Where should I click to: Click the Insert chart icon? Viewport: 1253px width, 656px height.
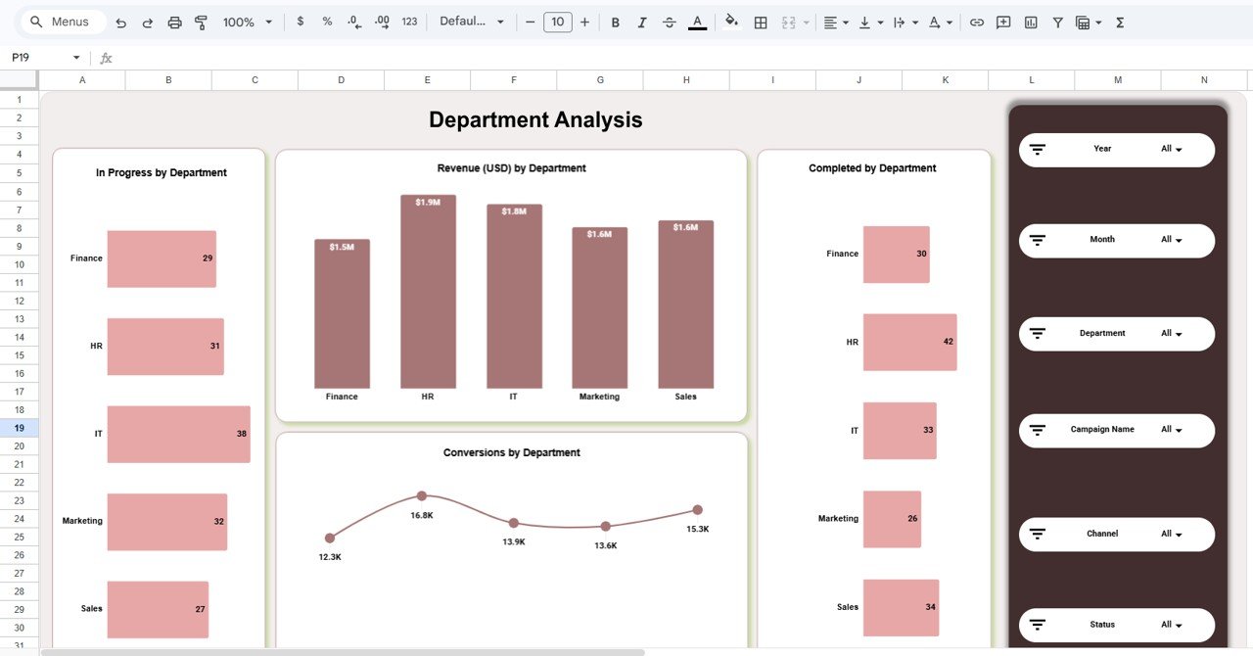click(1030, 21)
